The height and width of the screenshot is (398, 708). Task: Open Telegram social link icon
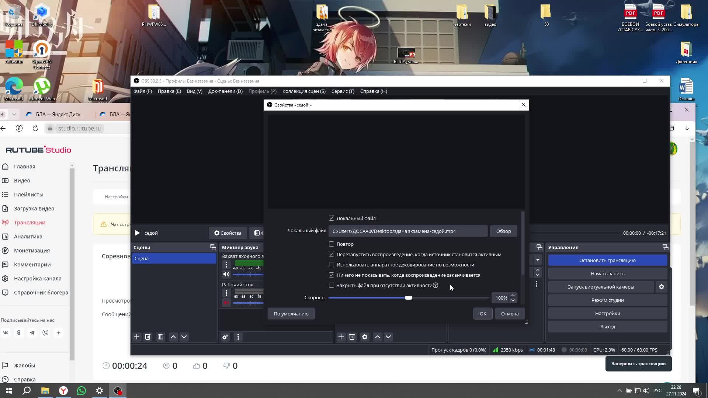(32, 333)
